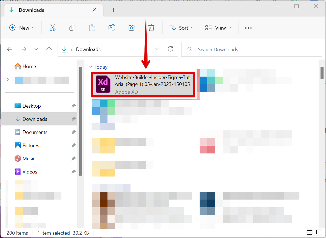Minimize the File Explorer window
Image resolution: width=326 pixels, height=238 pixels.
(277, 6)
